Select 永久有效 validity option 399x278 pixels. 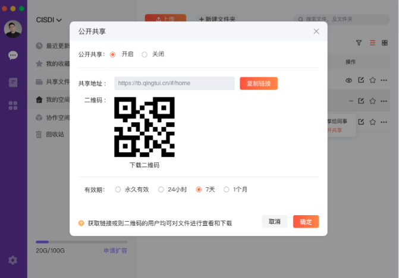[118, 190]
